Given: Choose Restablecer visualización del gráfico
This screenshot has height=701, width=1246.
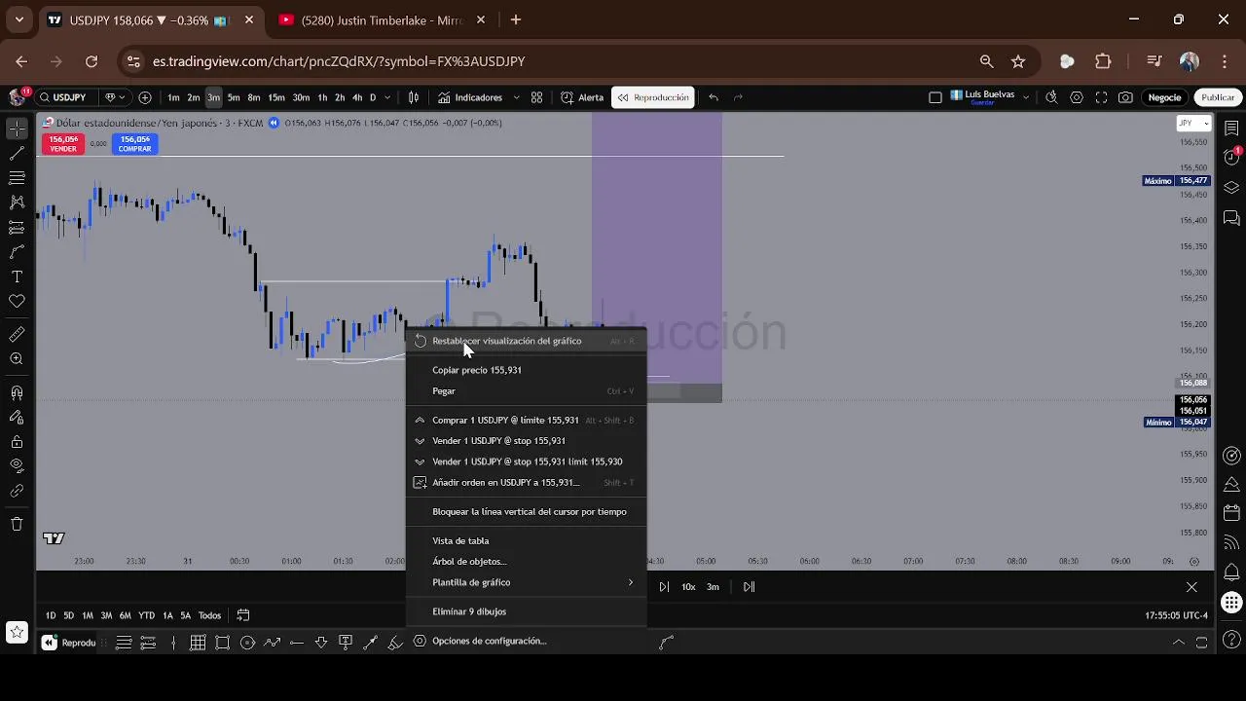Looking at the screenshot, I should click(526, 341).
